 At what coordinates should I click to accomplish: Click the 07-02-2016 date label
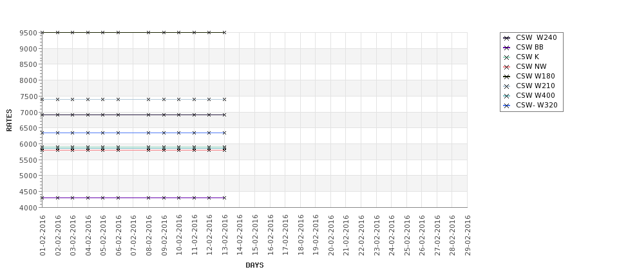(133, 235)
